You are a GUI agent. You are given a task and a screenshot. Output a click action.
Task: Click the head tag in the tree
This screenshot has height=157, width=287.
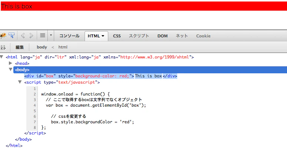(22, 63)
